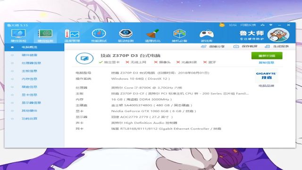The height and width of the screenshot is (170, 302).
Task: Click the red X 光盘刻录 indicator
Action: pyautogui.click(x=186, y=62)
